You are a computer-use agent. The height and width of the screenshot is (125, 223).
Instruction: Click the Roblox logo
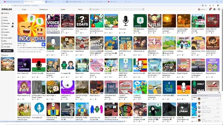(x=7, y=9)
